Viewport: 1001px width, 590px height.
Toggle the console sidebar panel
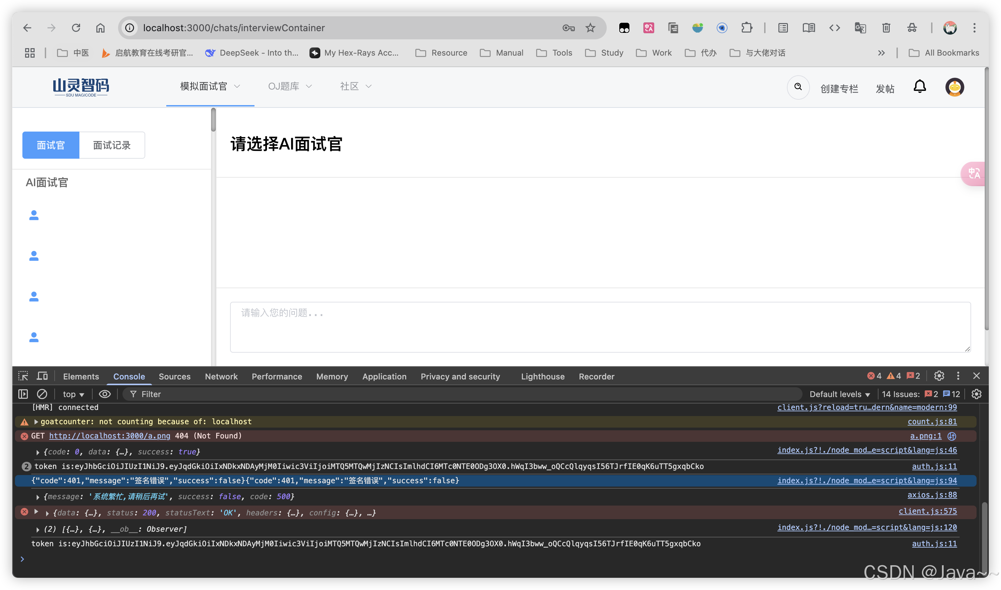coord(23,394)
